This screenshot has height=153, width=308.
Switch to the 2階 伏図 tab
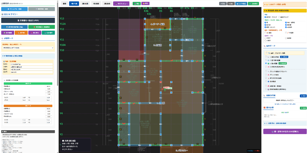[85, 4]
